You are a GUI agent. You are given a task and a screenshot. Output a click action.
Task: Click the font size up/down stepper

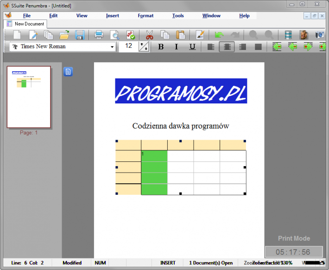pyautogui.click(x=144, y=47)
